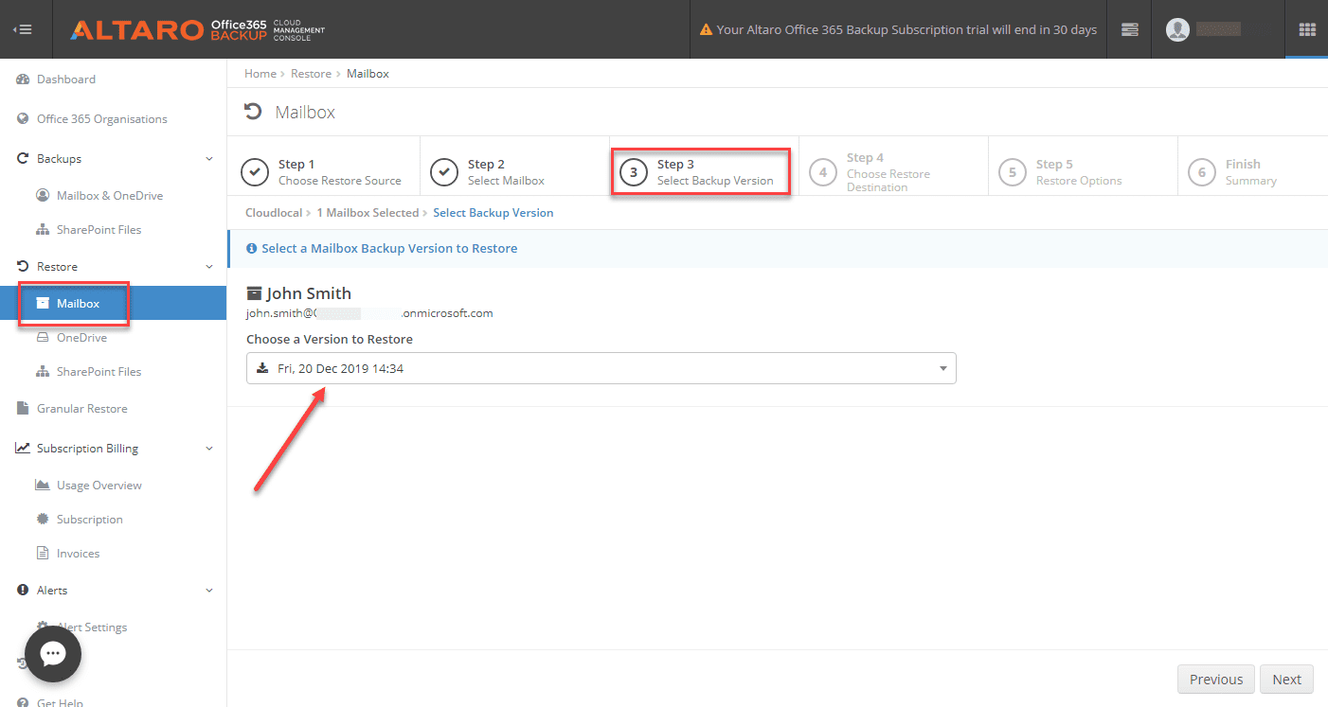This screenshot has height=707, width=1328.
Task: Collapse the Alerts section chevron
Action: 209,591
